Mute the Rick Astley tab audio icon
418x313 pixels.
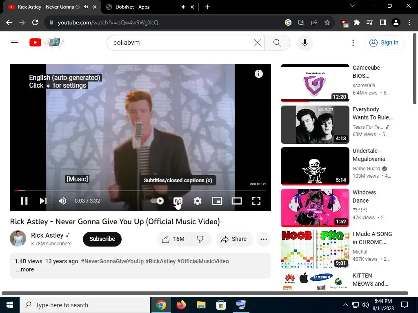tap(86, 7)
